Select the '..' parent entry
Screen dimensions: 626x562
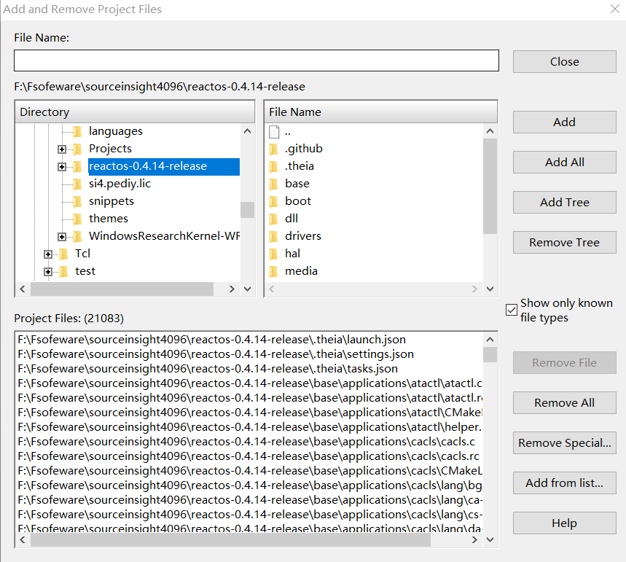(x=287, y=131)
